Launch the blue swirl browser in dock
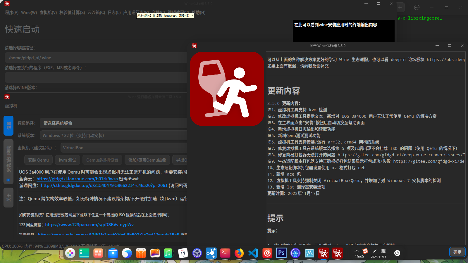 (x=127, y=253)
